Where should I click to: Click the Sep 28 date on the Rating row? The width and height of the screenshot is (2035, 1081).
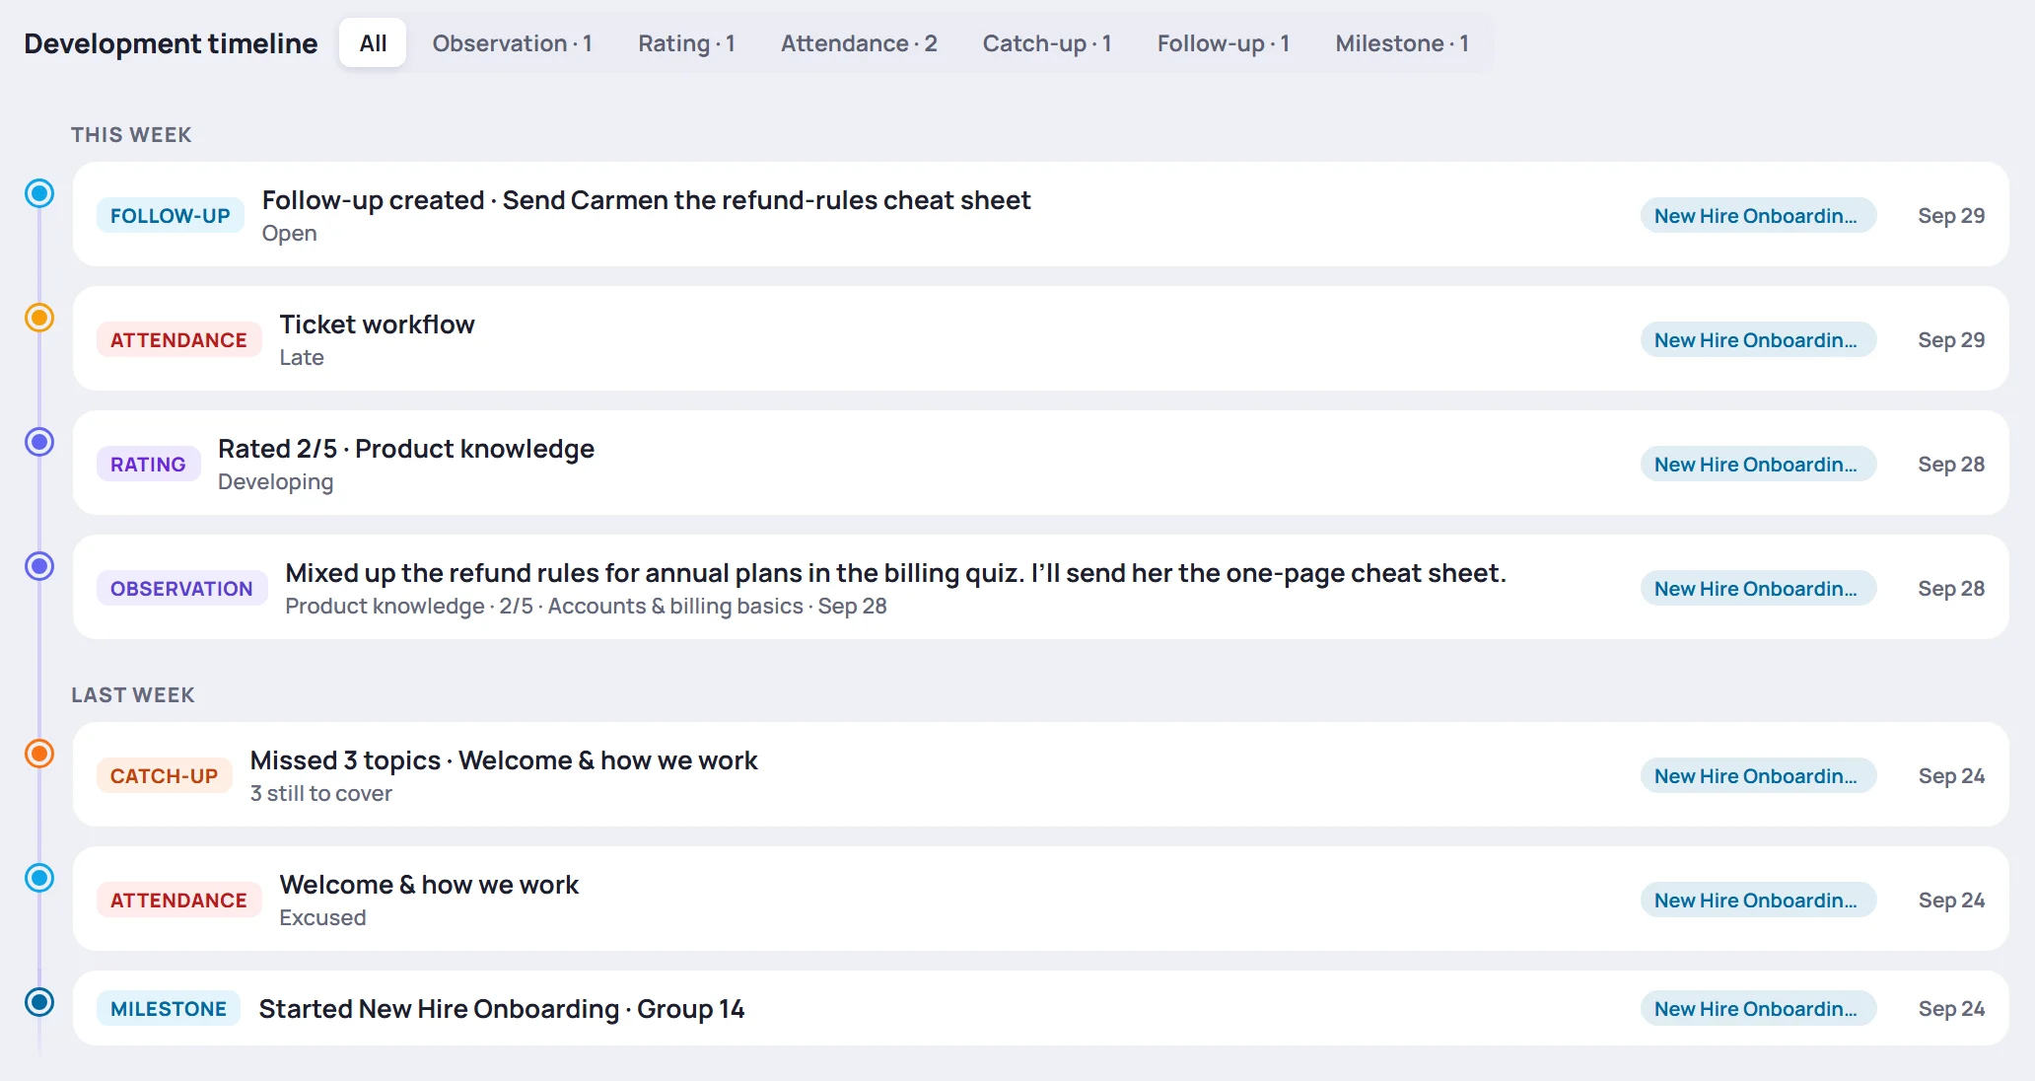(1951, 464)
